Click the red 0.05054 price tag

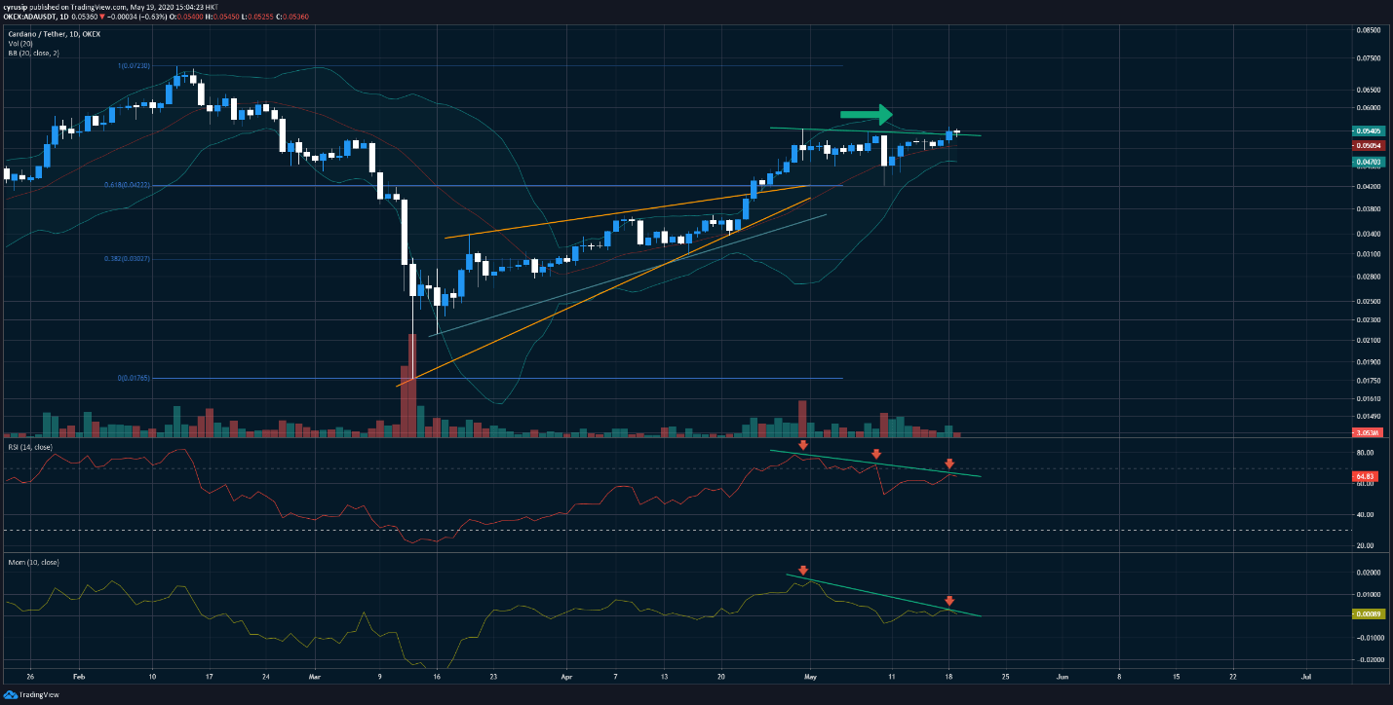[x=1370, y=145]
